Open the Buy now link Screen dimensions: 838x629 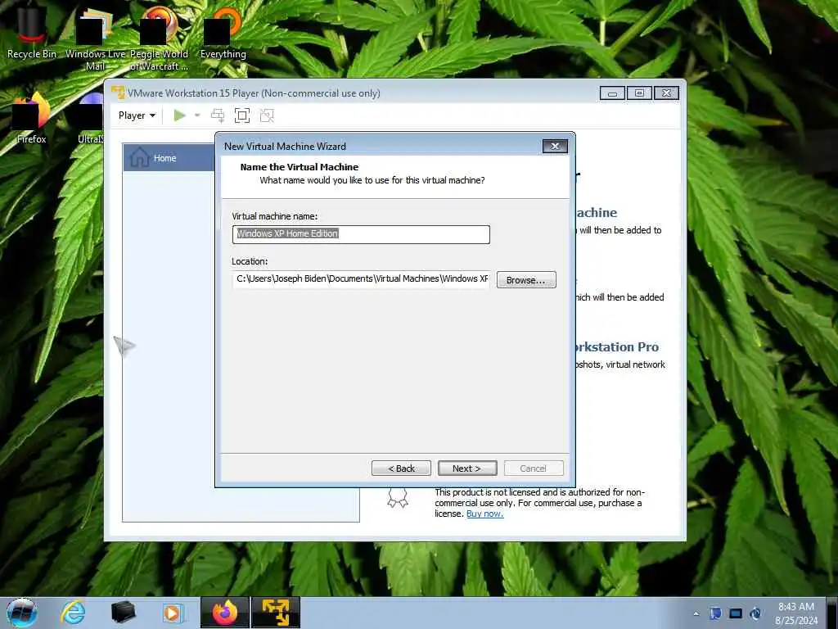point(484,514)
